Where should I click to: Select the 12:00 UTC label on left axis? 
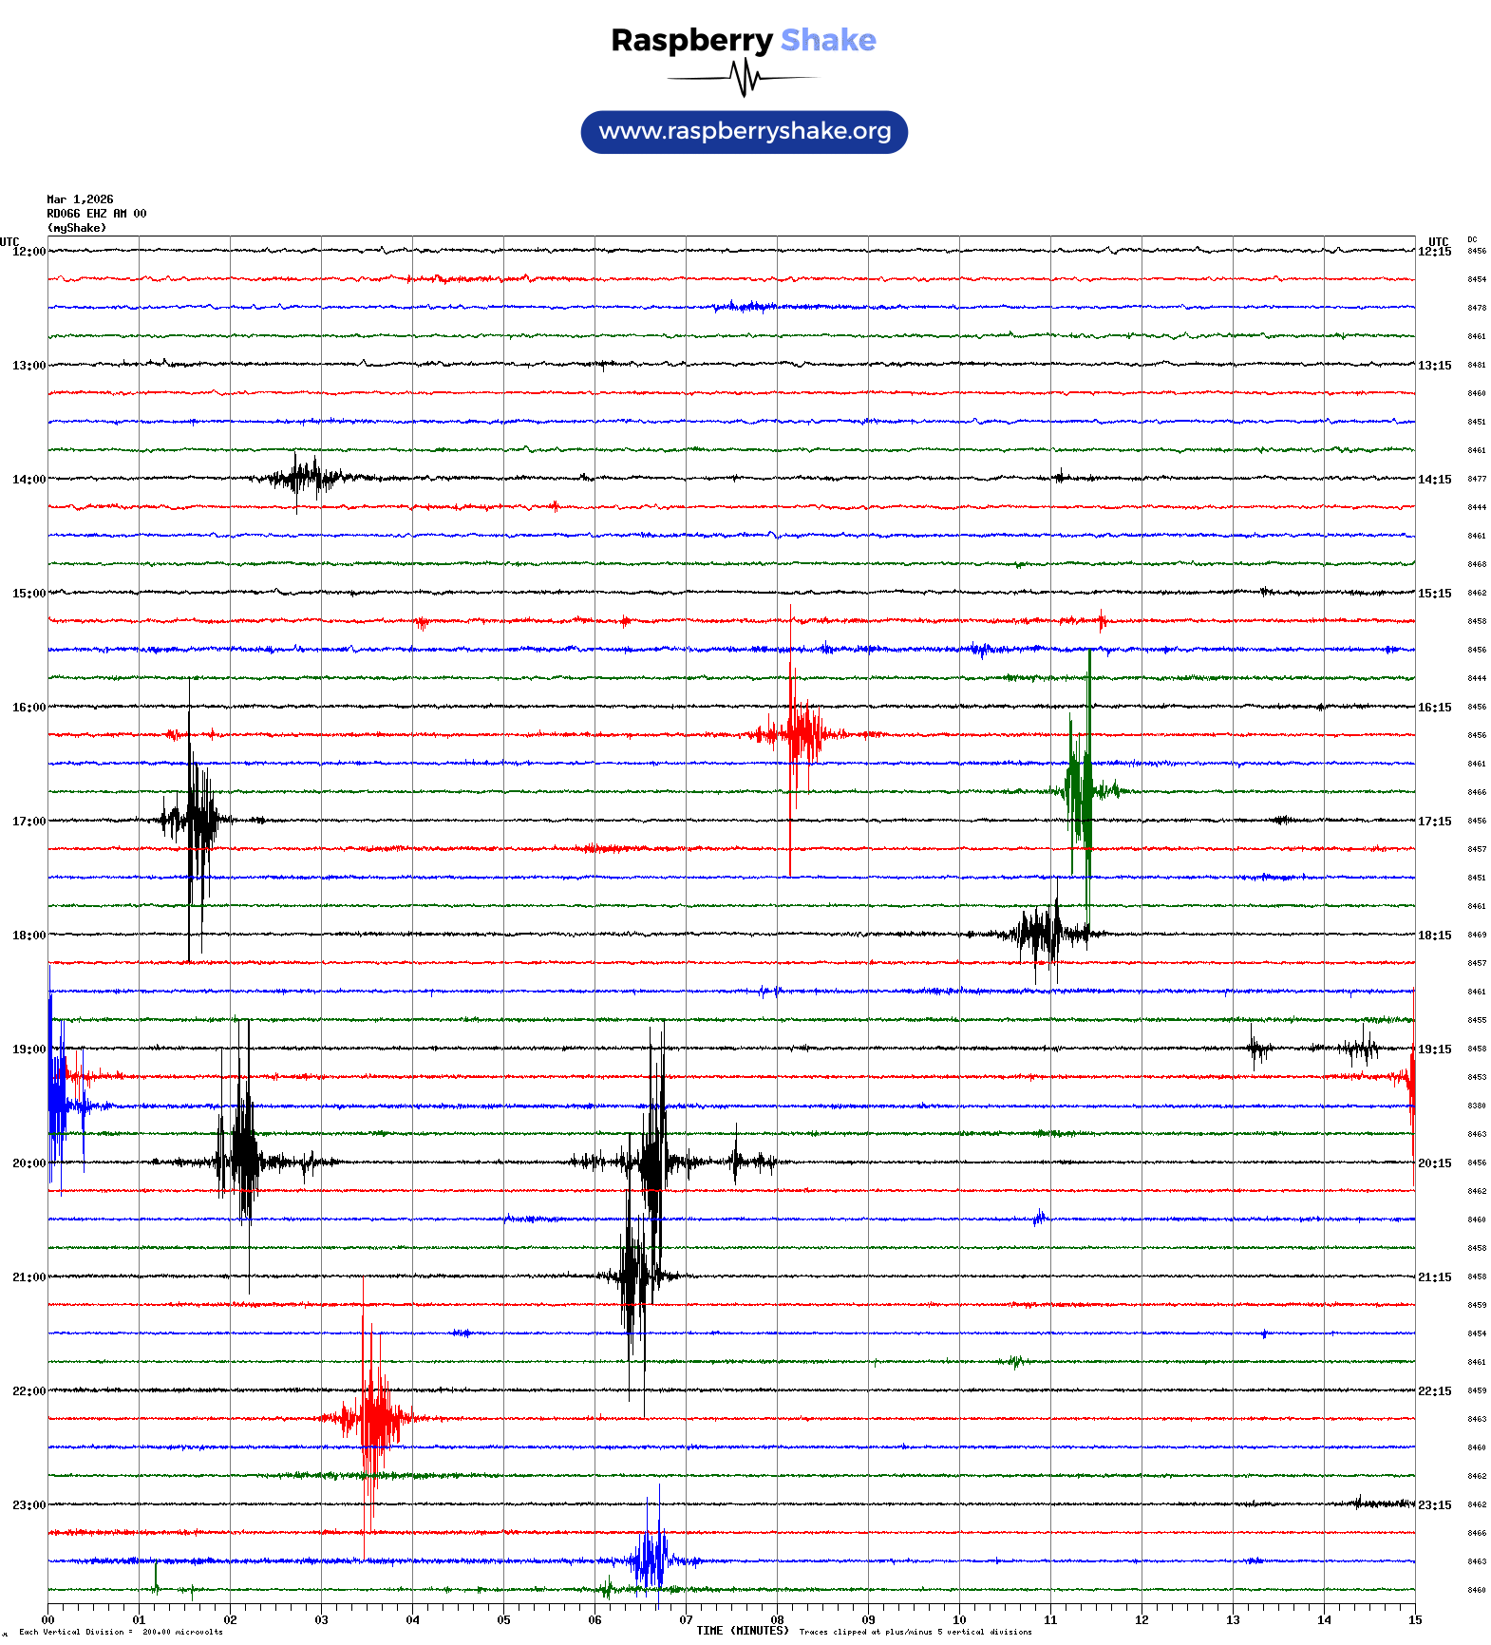[x=28, y=252]
